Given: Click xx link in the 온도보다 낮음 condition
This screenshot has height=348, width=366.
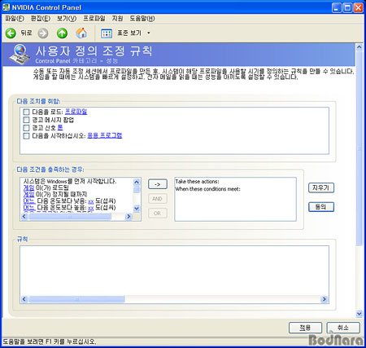Looking at the screenshot, I should pos(91,201).
